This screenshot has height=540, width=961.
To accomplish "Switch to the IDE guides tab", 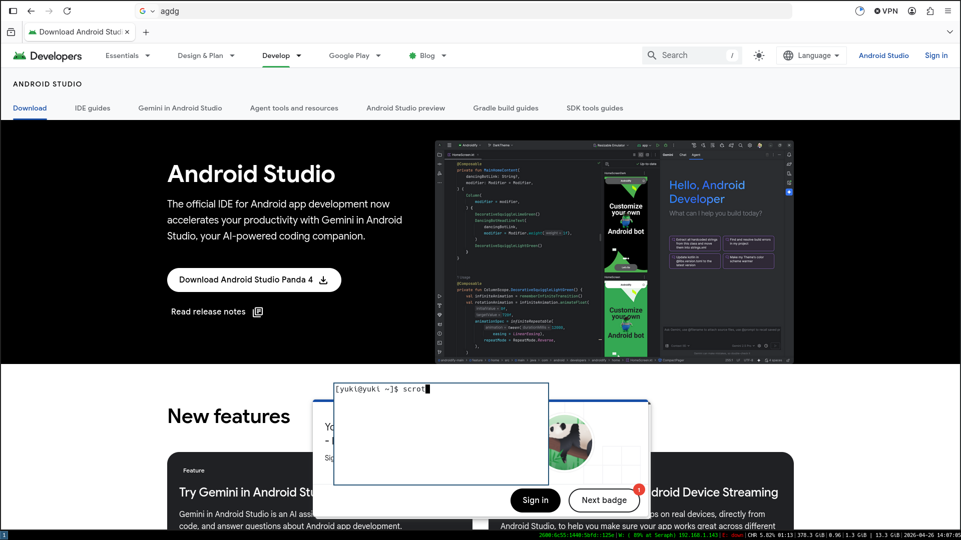I will pos(93,108).
